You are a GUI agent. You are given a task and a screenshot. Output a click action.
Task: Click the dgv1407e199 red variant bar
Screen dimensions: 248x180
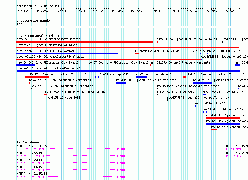point(109,59)
